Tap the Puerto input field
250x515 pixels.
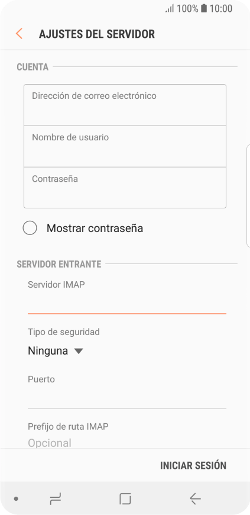point(127,397)
